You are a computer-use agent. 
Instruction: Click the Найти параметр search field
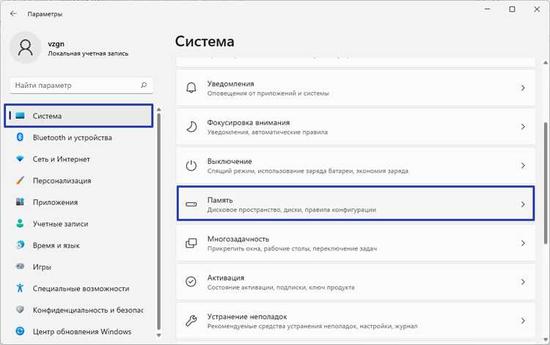(x=81, y=85)
